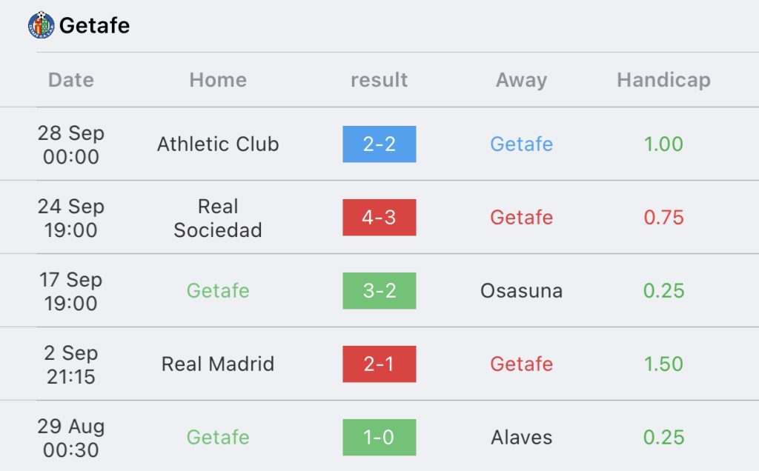Select the Handicap column header
This screenshot has height=471, width=759.
663,80
